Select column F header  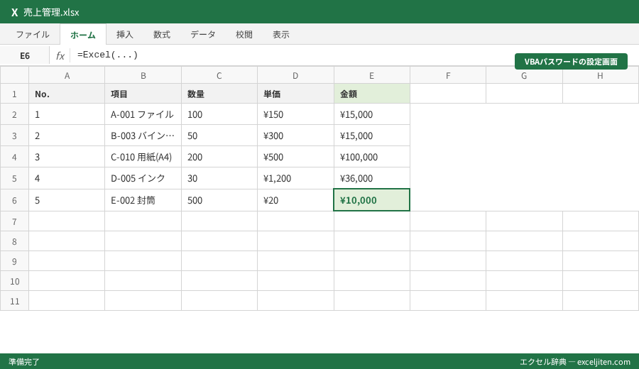click(x=448, y=76)
